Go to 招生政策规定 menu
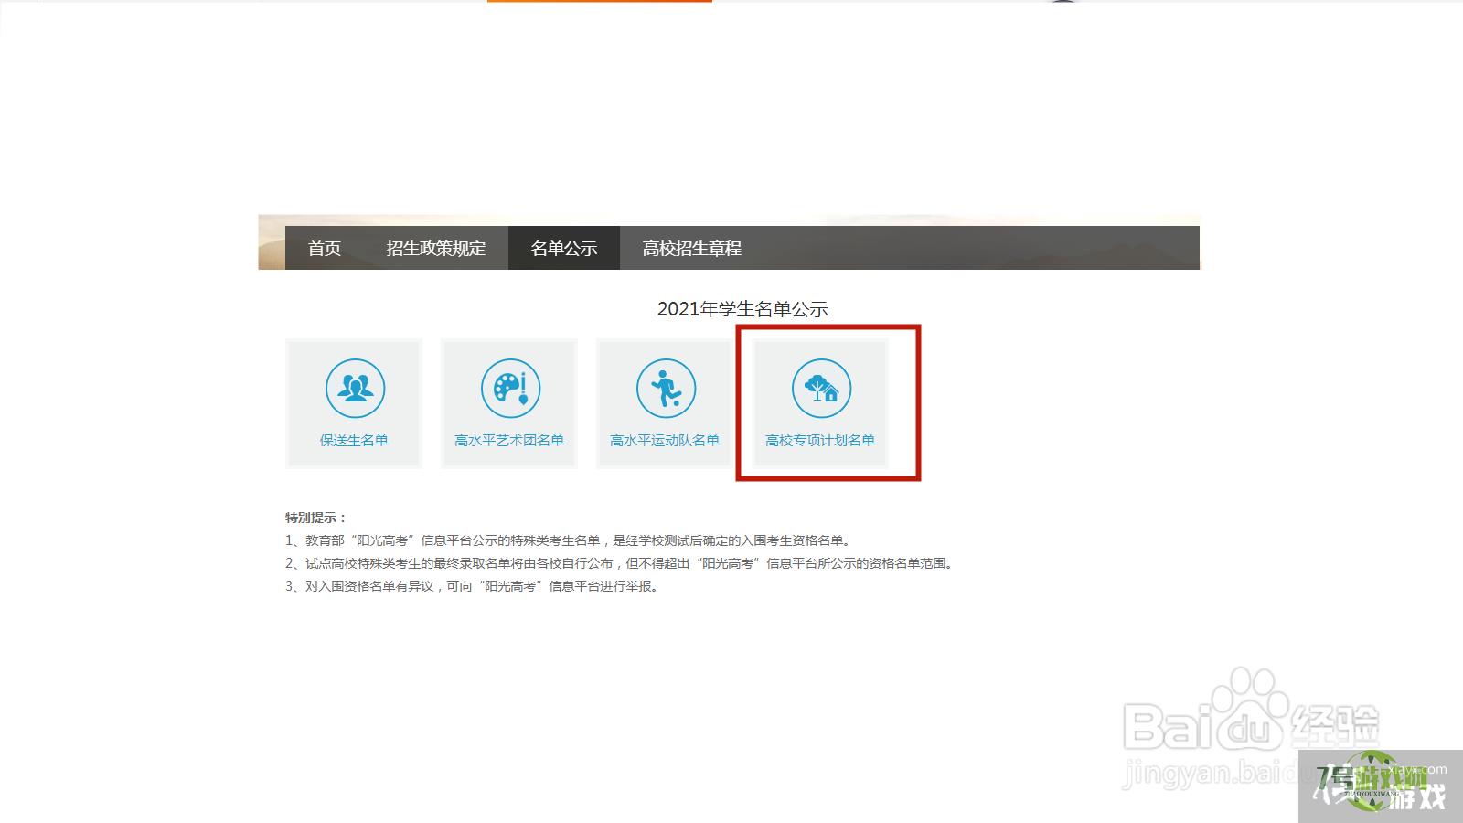Screen dimensions: 1463x823 [436, 248]
